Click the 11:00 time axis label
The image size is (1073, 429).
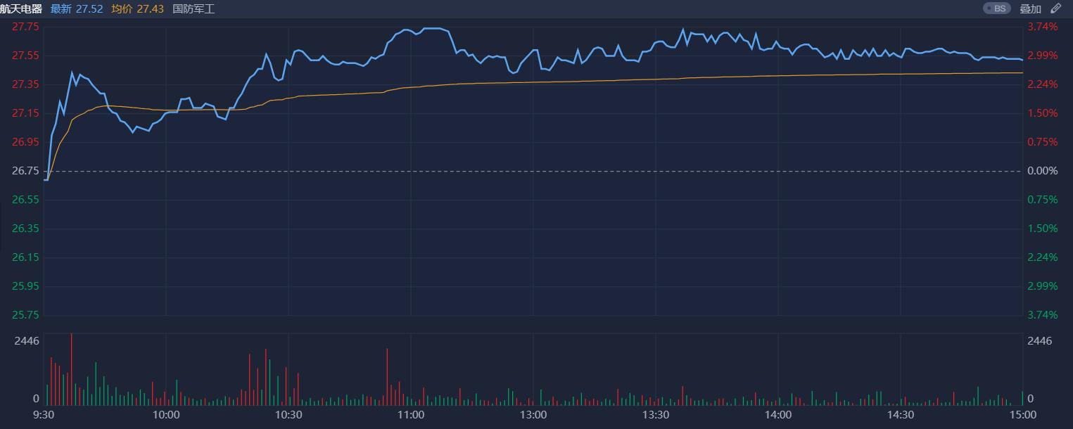[x=411, y=415]
